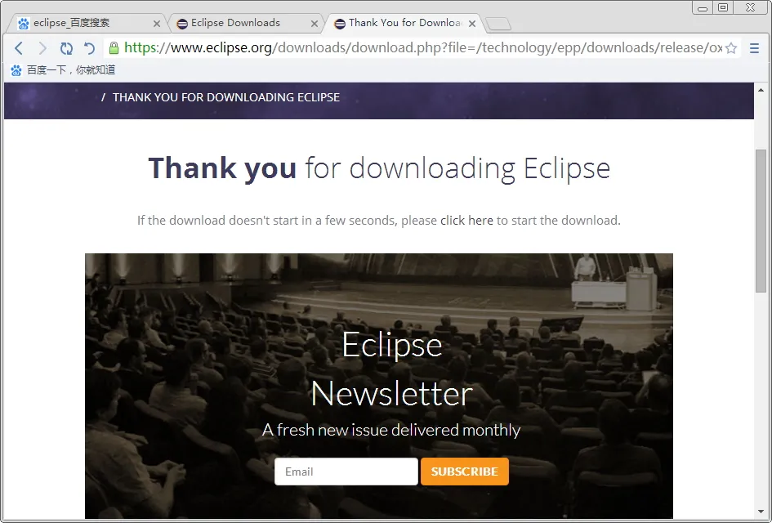This screenshot has width=772, height=523.
Task: Click the 'click here' download link
Action: 466,220
